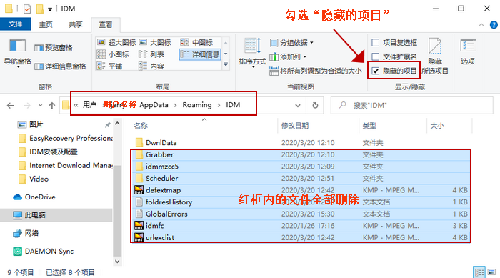Switch to large thumbnails view in status bar
500x278 pixels.
491,272
